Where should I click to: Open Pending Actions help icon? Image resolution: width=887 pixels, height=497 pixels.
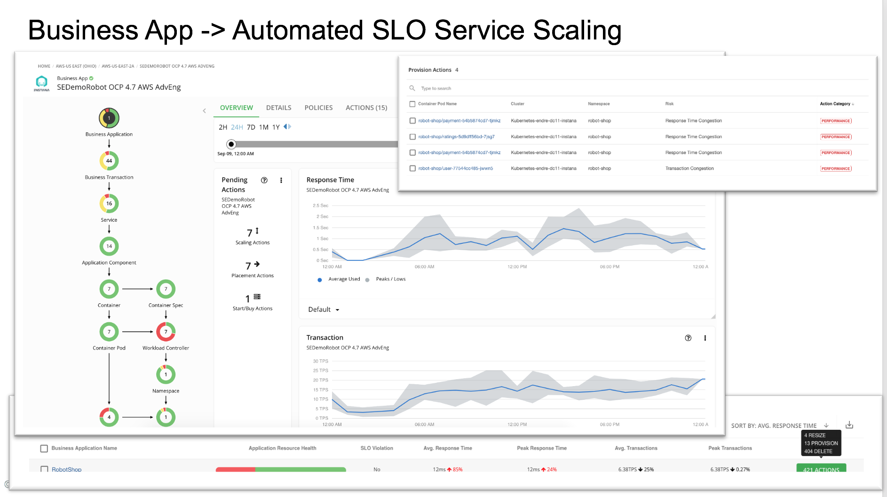pyautogui.click(x=264, y=180)
